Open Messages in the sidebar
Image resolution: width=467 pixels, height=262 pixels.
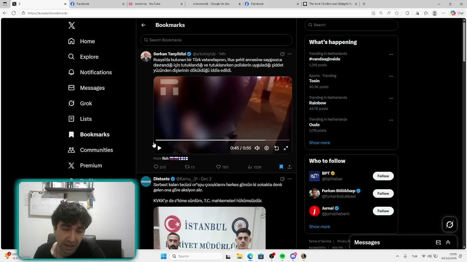[x=86, y=88]
